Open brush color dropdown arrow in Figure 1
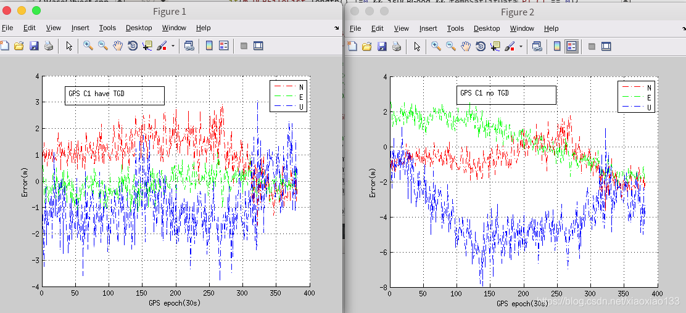Screen dimensions: 686x313 pos(173,46)
